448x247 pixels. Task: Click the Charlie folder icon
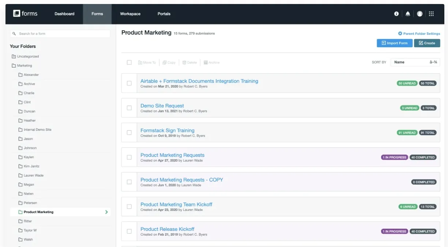click(20, 93)
